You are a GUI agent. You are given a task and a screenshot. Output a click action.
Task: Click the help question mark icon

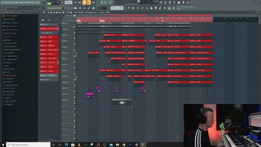coord(174,2)
